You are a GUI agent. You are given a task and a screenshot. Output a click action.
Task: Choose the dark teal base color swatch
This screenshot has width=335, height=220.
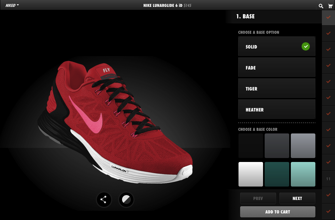[x=277, y=174]
